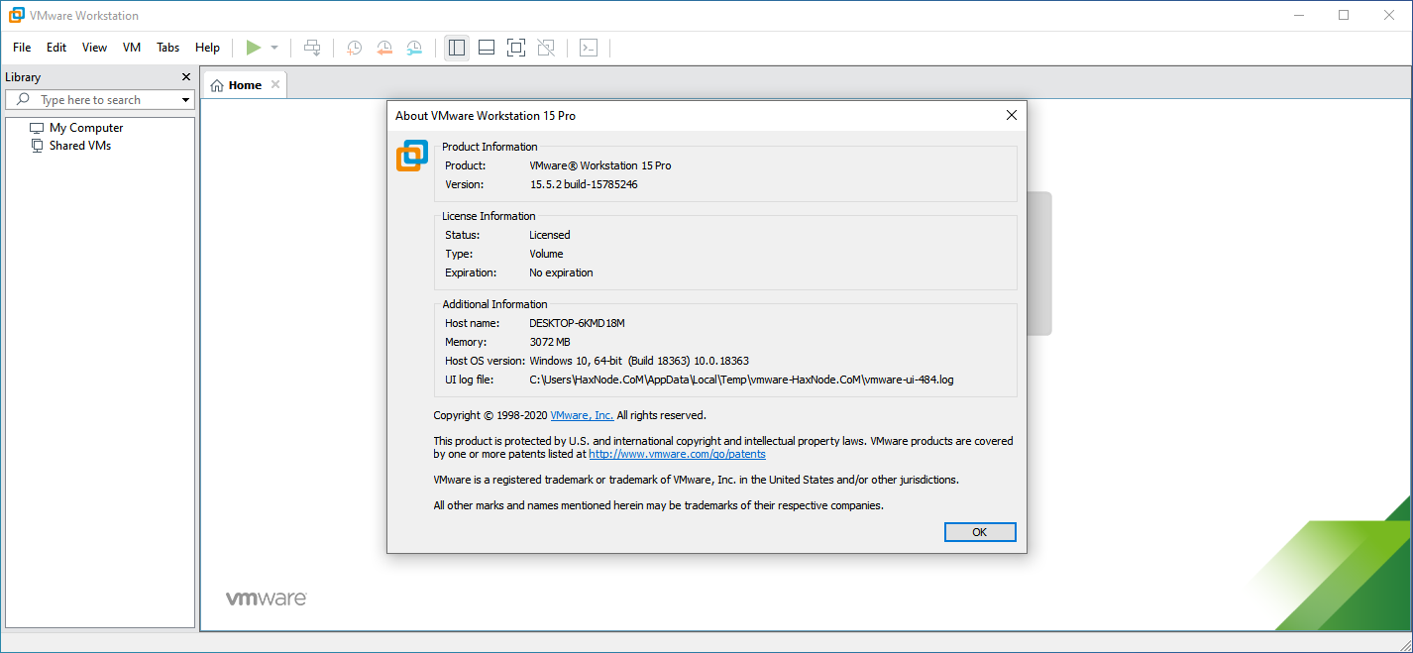Open the File menu

point(22,48)
